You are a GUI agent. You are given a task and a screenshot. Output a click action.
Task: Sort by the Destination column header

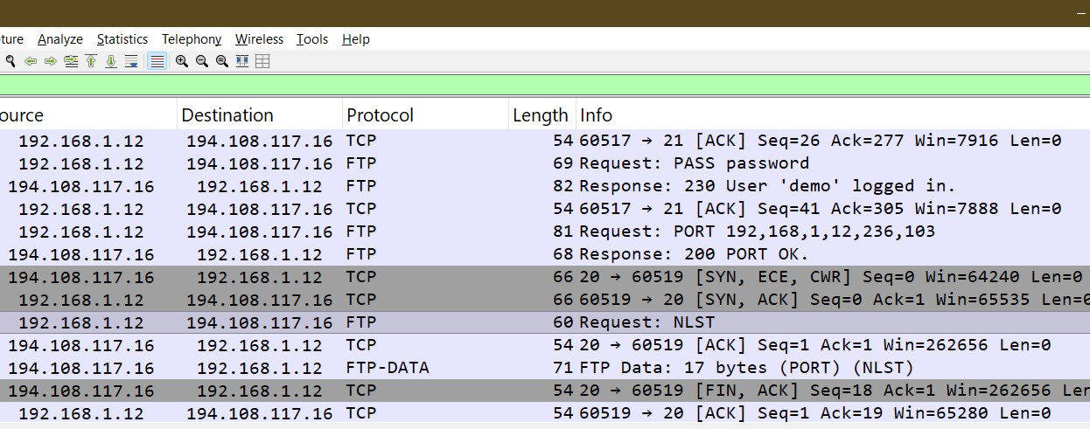point(227,115)
